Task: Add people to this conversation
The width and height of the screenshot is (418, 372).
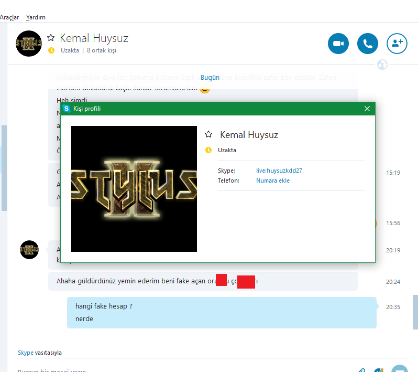Action: click(397, 44)
